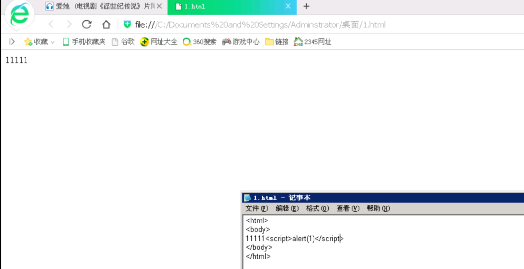The width and height of the screenshot is (524, 269).
Task: Open Notepad 编辑(E) menu
Action: [287, 209]
